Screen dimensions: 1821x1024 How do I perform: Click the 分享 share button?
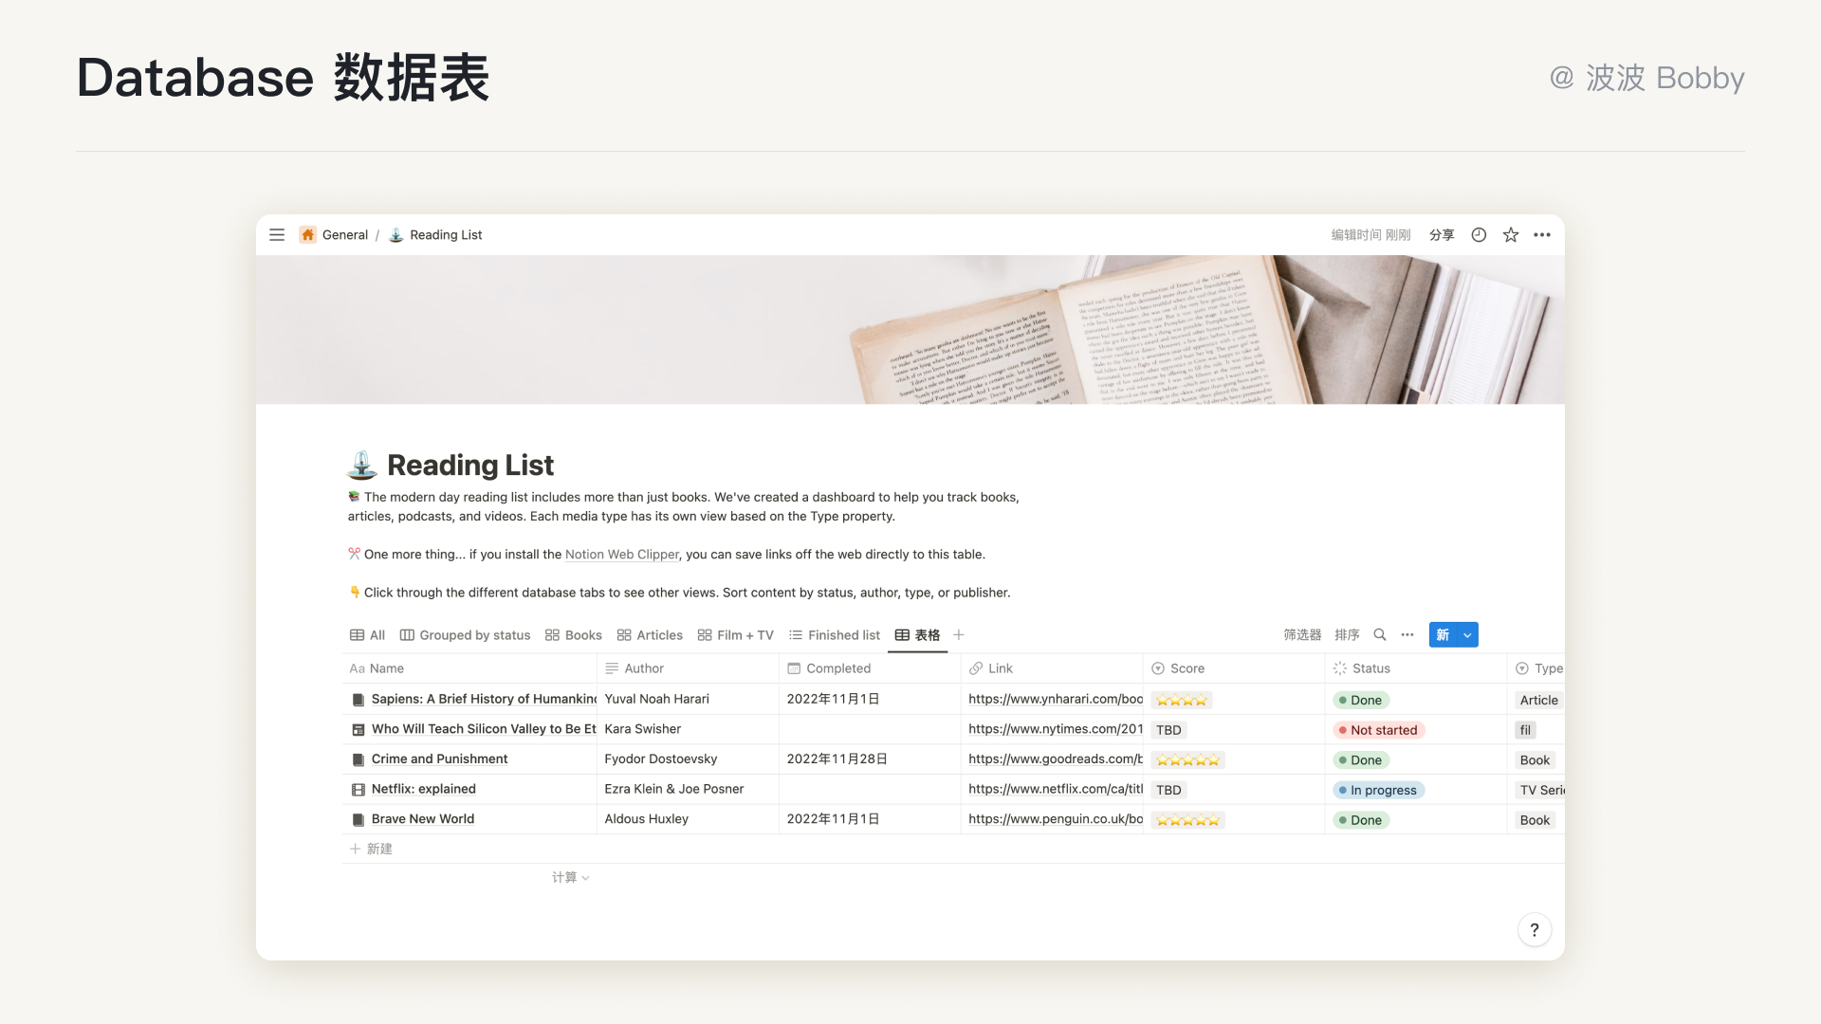[x=1442, y=235]
